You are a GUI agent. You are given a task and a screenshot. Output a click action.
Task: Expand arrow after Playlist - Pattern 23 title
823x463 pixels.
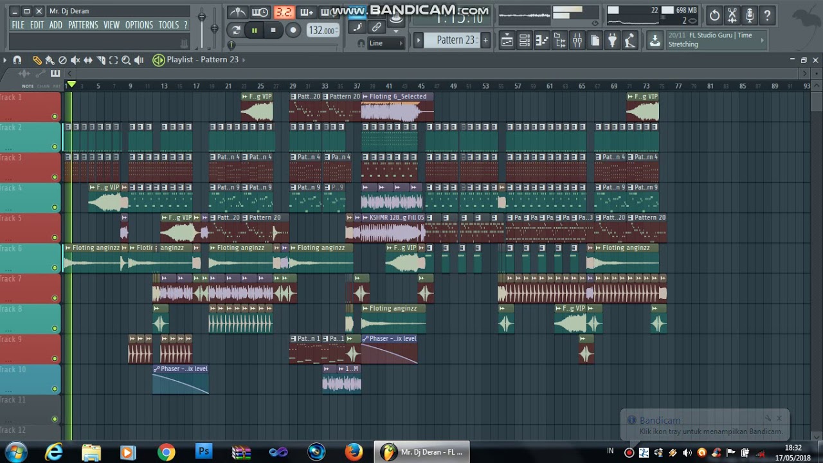click(243, 60)
